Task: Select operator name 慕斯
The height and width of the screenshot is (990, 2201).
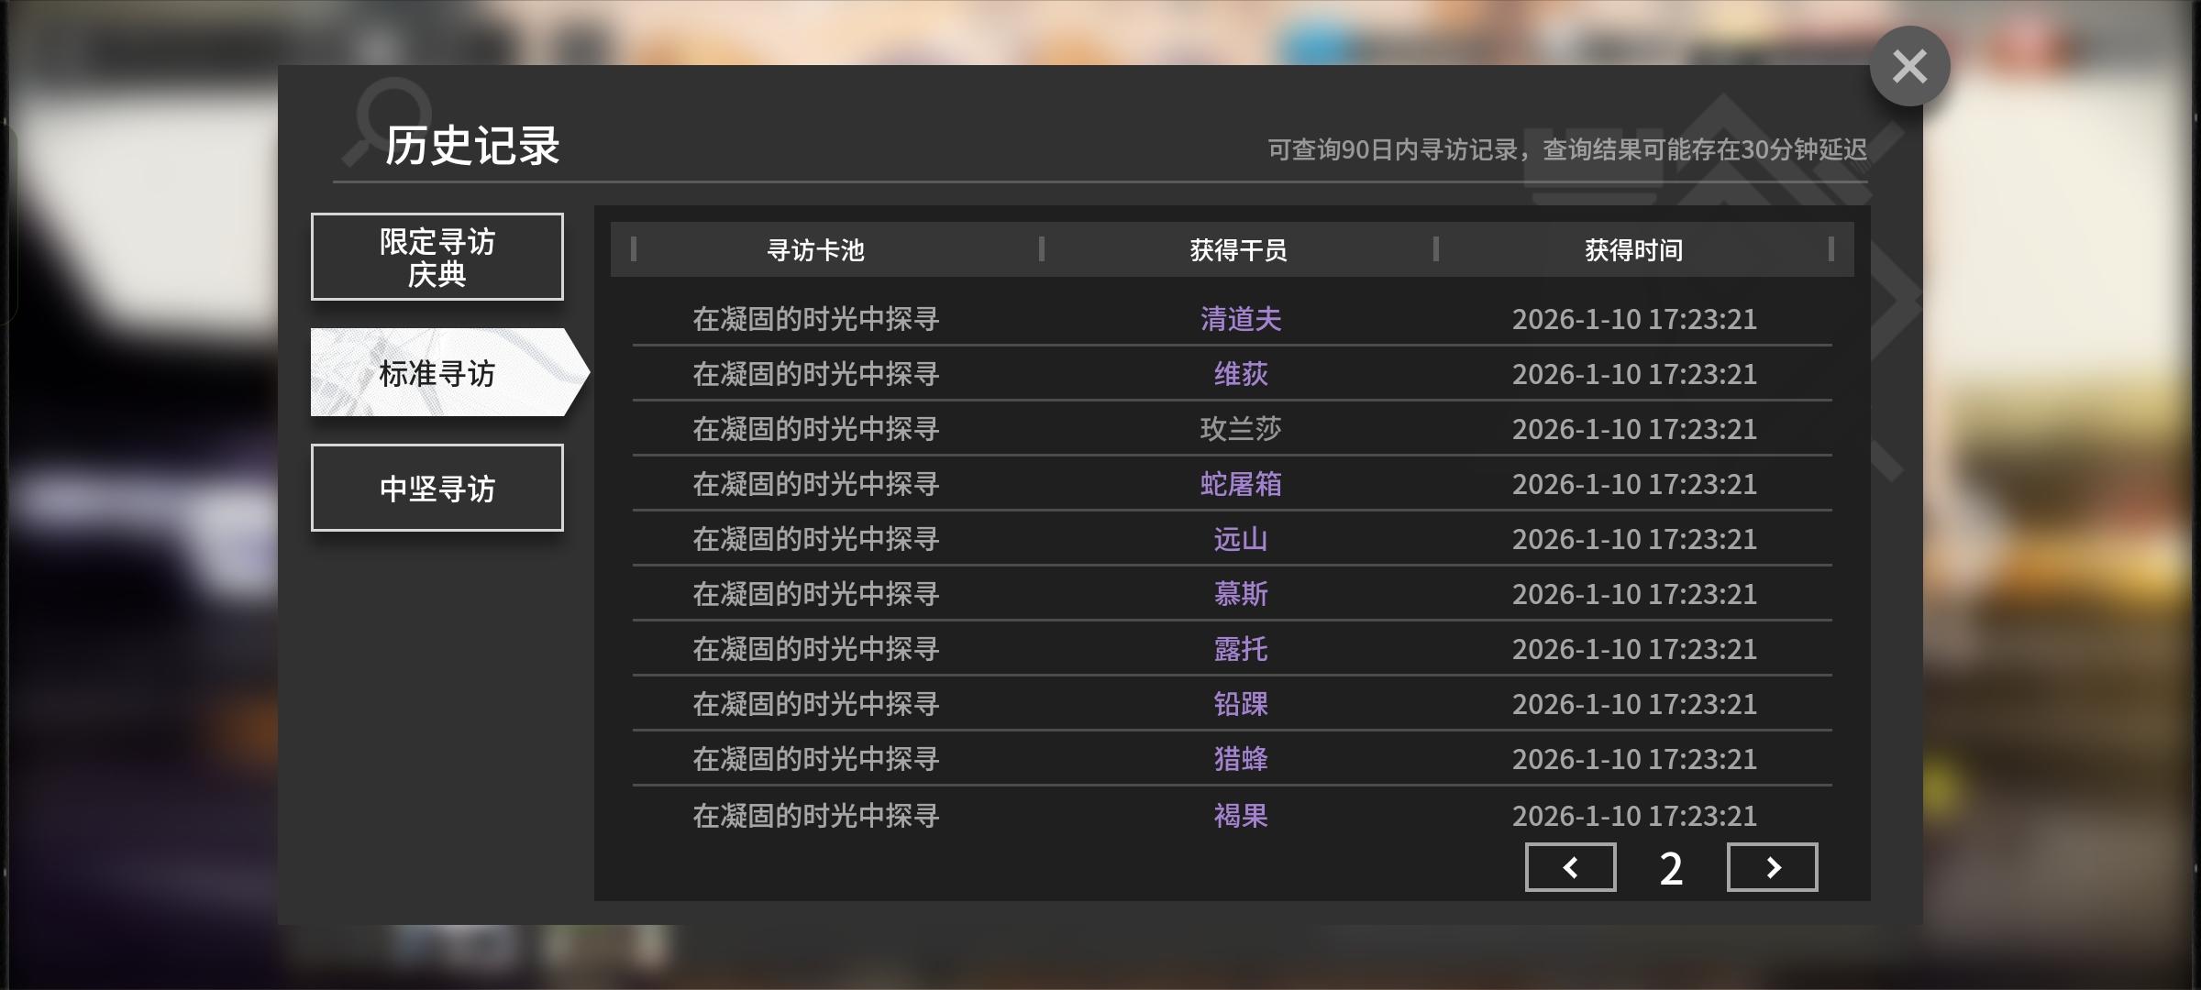Action: point(1241,594)
